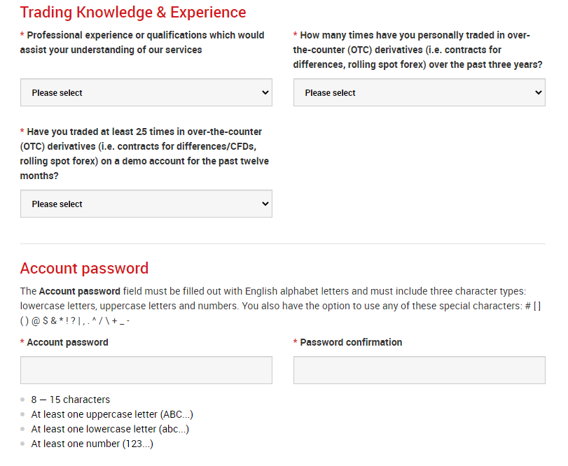
Task: Click the red 'Account password' section heading
Action: (x=84, y=268)
